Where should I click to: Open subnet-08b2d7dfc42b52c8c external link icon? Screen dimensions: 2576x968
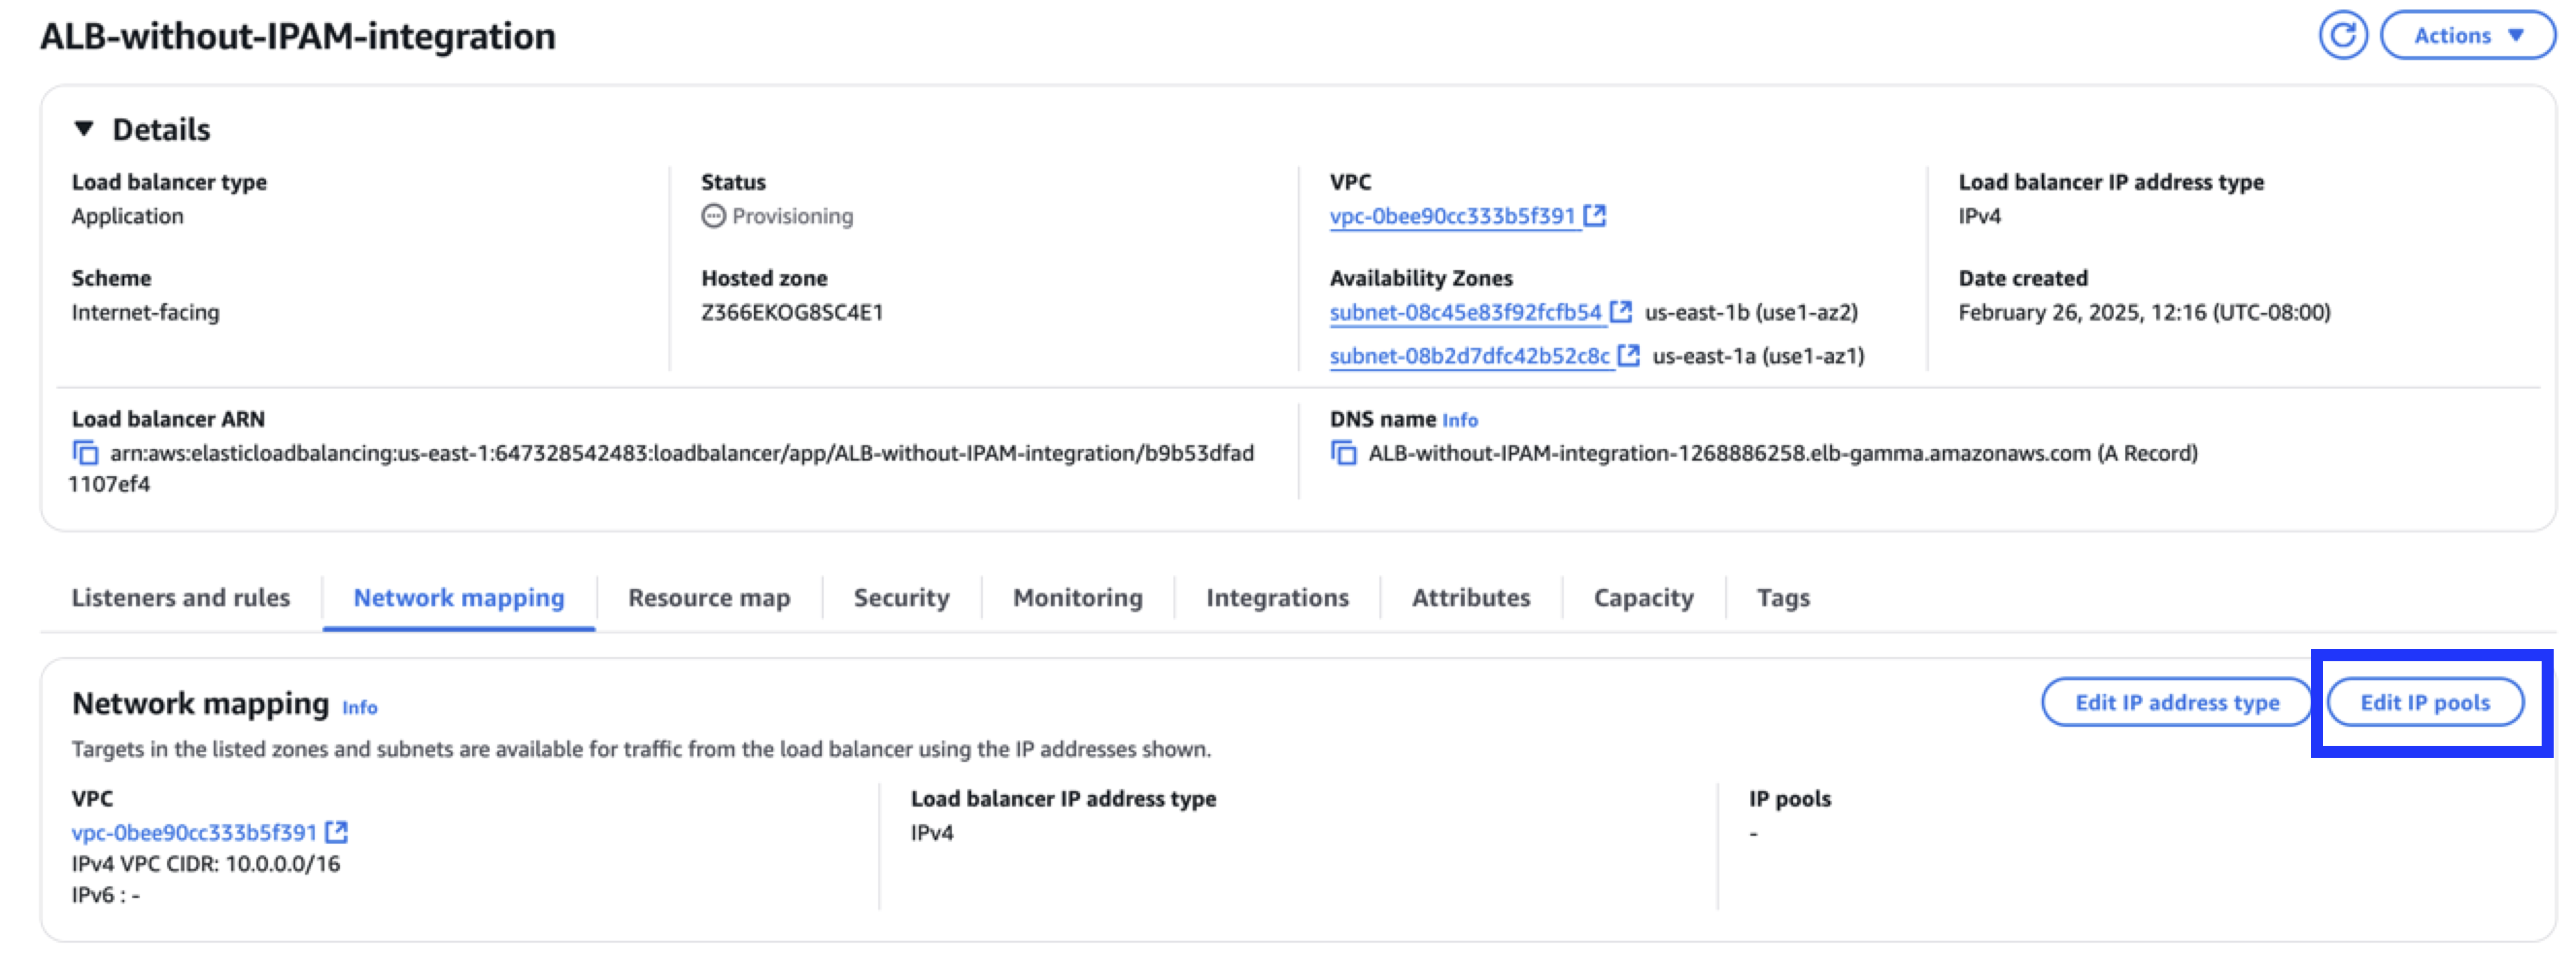[1629, 356]
